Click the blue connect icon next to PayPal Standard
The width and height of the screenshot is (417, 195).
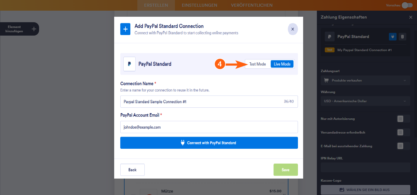click(x=393, y=37)
